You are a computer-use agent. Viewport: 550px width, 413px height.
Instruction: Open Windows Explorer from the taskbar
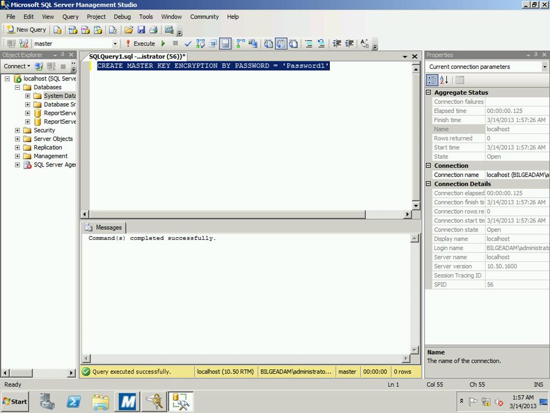[100, 401]
